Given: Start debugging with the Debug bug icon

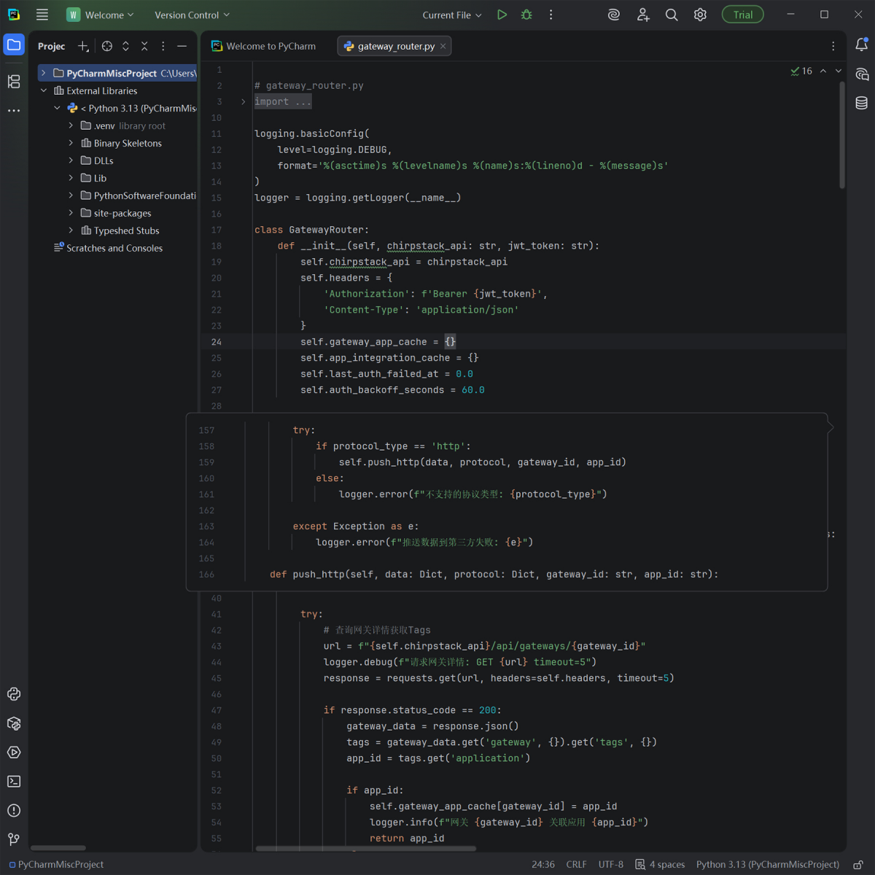Looking at the screenshot, I should 526,15.
